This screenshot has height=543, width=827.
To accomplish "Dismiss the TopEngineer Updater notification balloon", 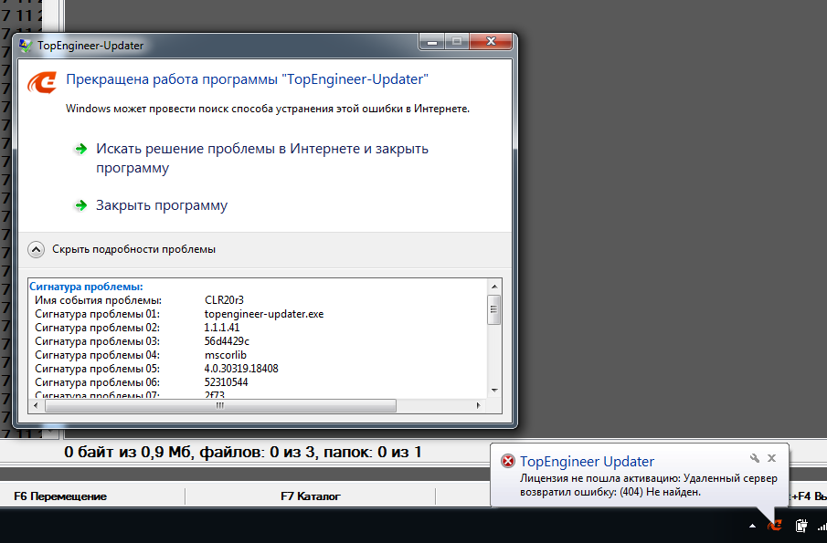I will [x=771, y=458].
